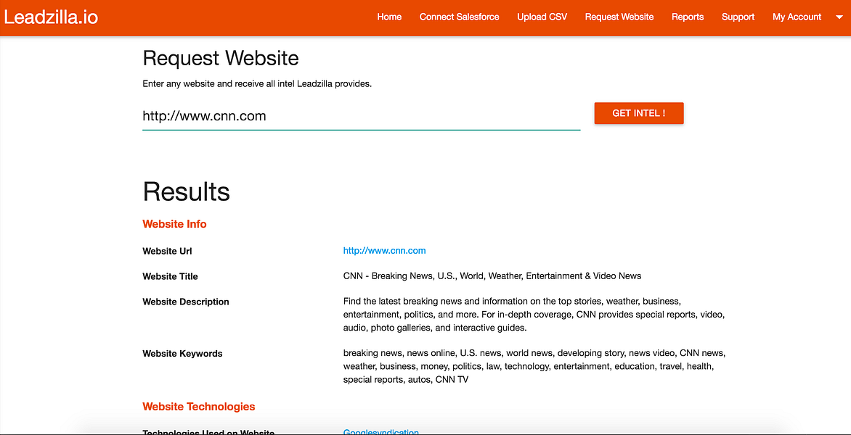Click inside the website URL input field
The height and width of the screenshot is (435, 851).
click(x=361, y=116)
